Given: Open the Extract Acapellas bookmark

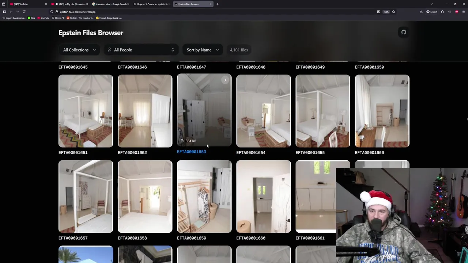Looking at the screenshot, I should (x=109, y=18).
